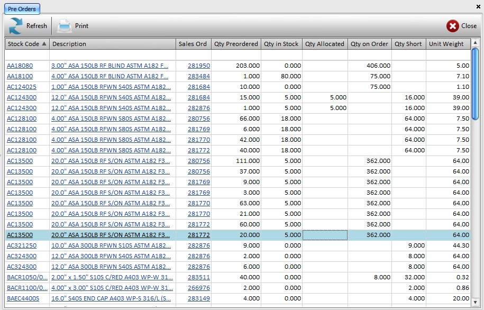The height and width of the screenshot is (310, 484).
Task: Open sales order 266976 link
Action: coord(199,288)
